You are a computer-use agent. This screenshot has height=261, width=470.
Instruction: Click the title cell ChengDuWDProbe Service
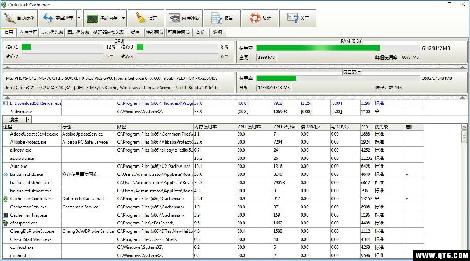tap(88, 231)
